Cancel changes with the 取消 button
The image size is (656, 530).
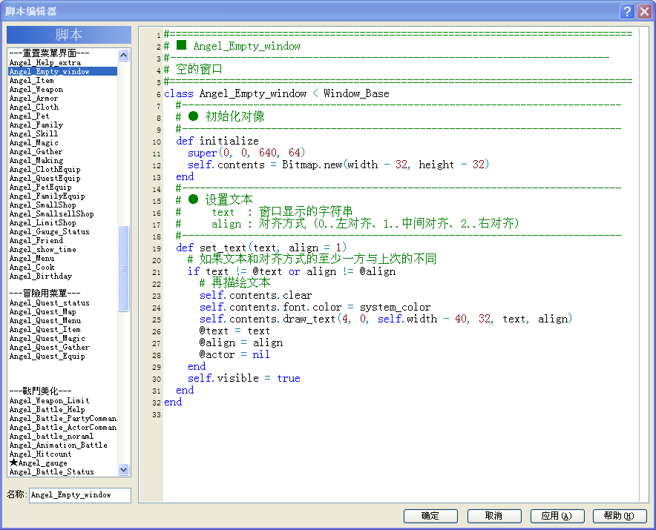tap(494, 516)
